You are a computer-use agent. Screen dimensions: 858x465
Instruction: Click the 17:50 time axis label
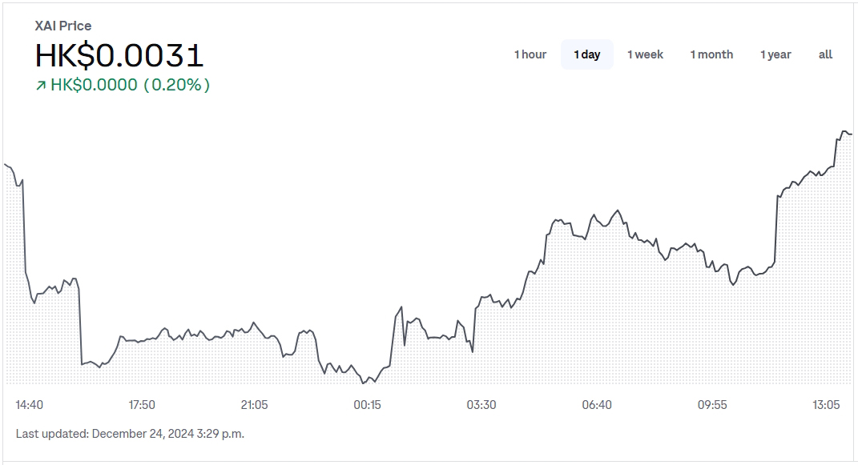[x=142, y=405]
